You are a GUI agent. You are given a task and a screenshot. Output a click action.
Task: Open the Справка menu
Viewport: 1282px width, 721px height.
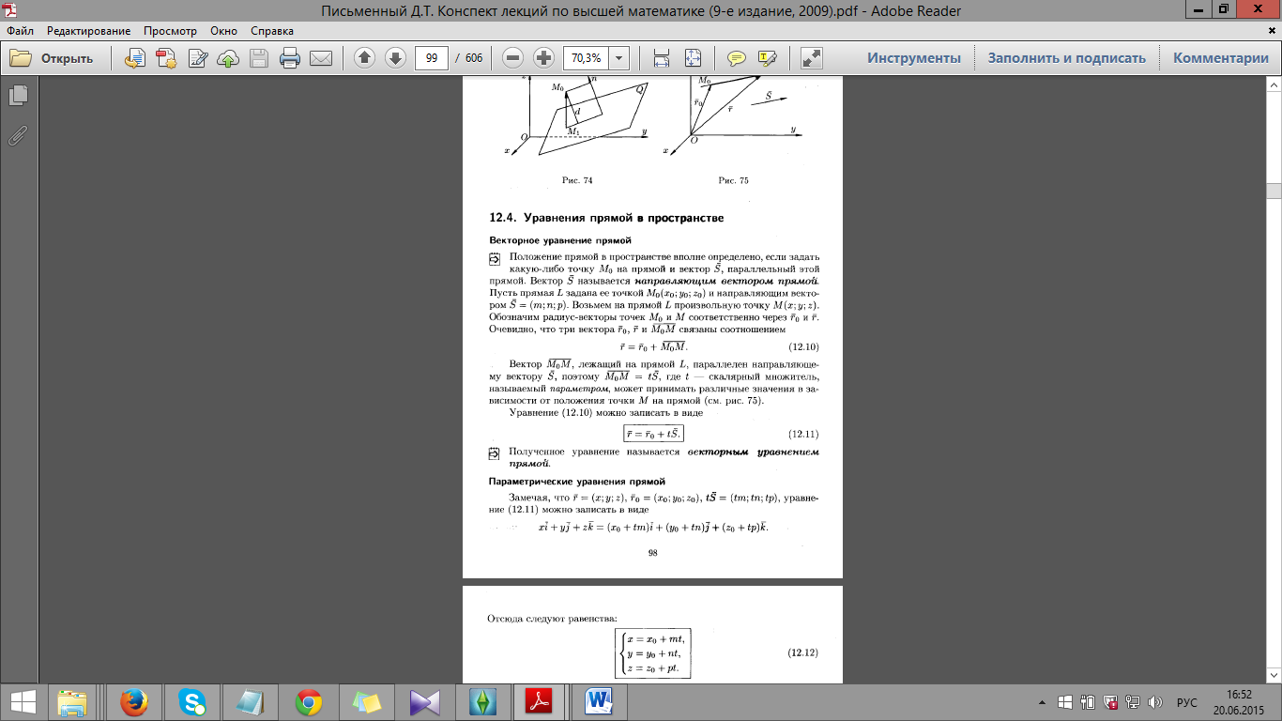click(x=272, y=31)
